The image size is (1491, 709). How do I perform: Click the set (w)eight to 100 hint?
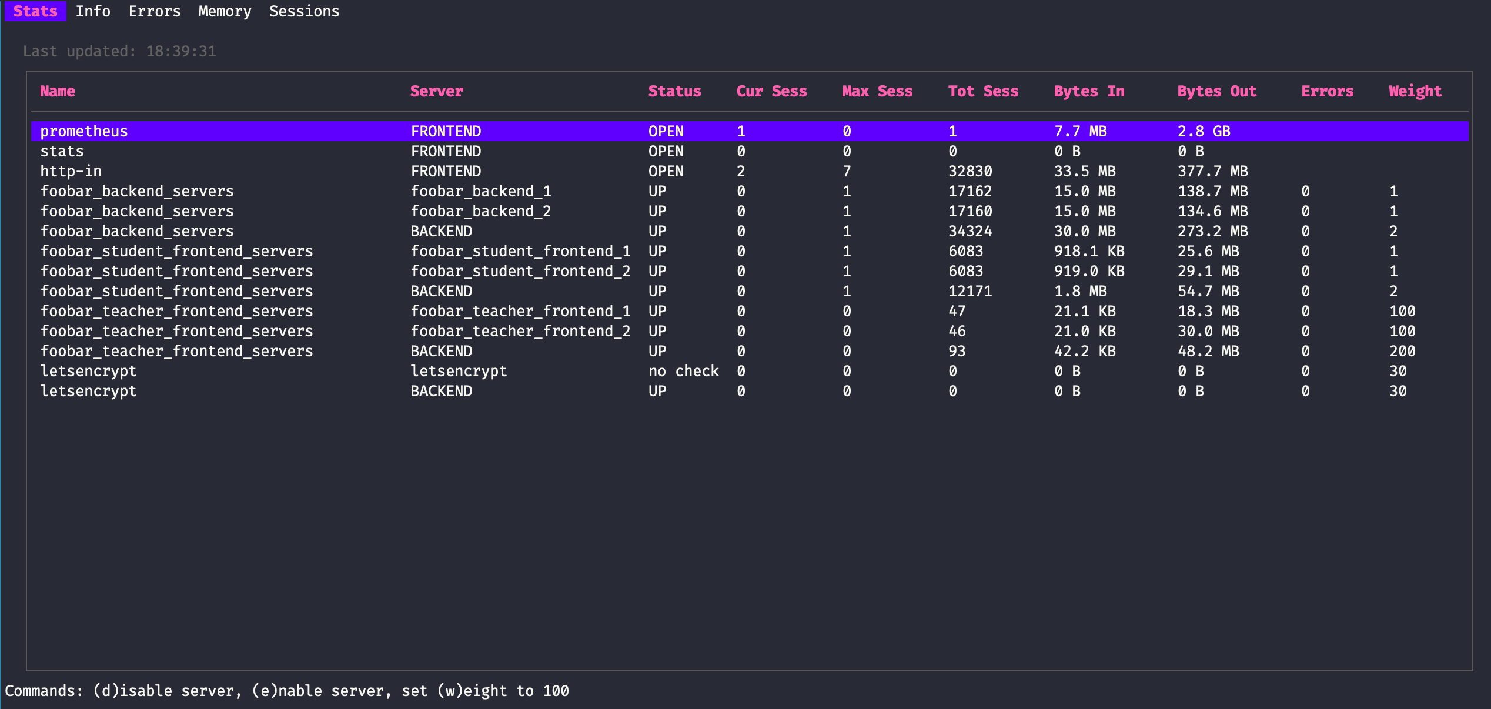[x=485, y=691]
